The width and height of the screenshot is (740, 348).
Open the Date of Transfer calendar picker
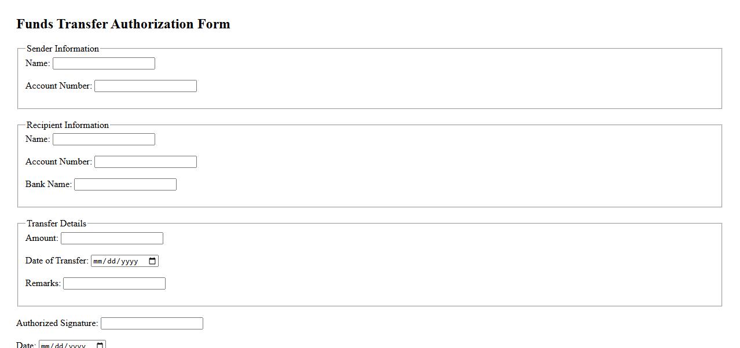click(152, 261)
